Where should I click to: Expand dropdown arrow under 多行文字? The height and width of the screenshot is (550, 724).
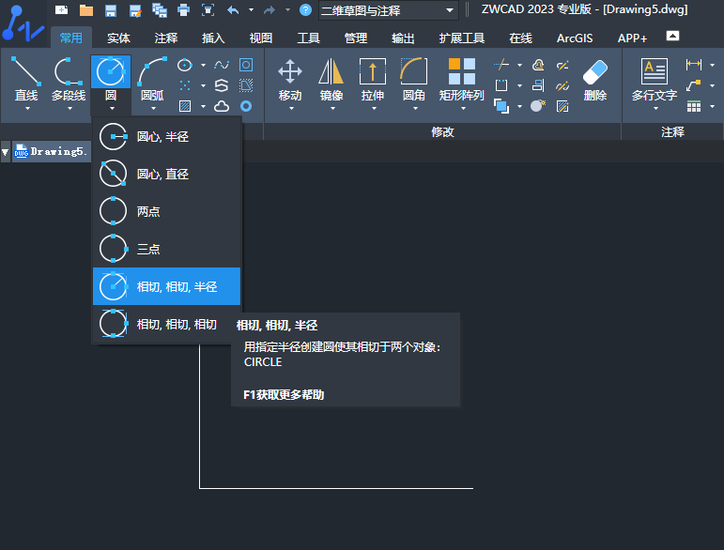pyautogui.click(x=655, y=109)
